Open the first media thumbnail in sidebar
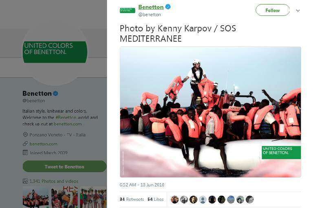 click(x=36, y=197)
